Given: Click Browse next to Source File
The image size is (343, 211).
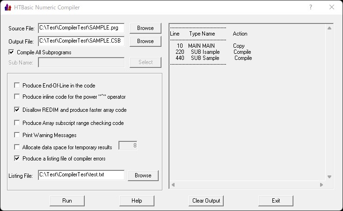Looking at the screenshot, I should pos(146,28).
